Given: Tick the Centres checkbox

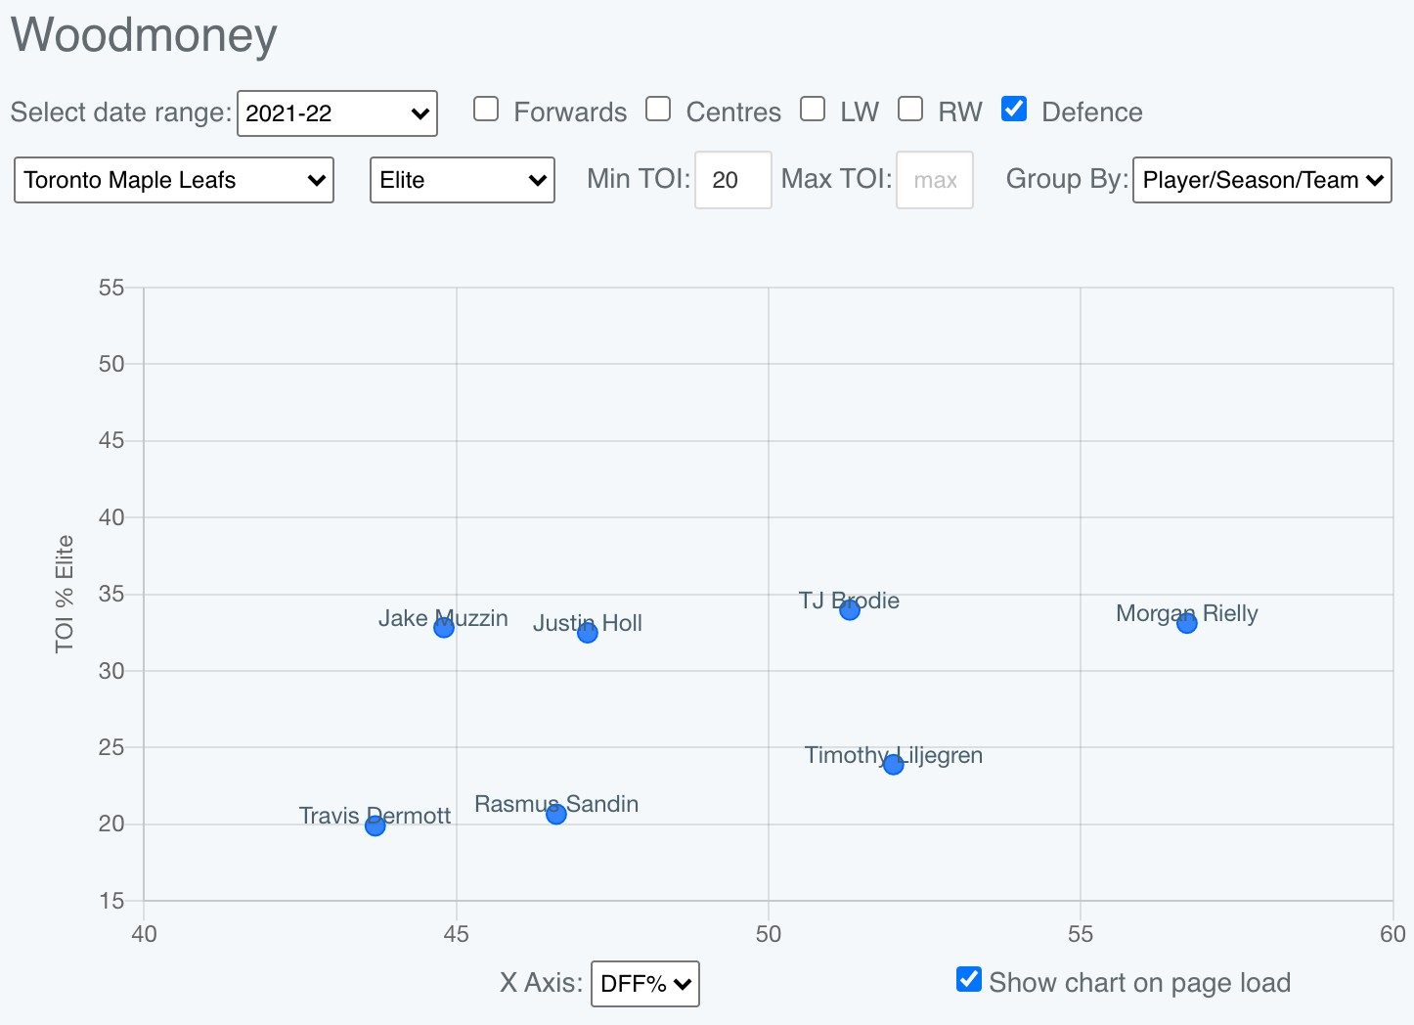Looking at the screenshot, I should (658, 109).
